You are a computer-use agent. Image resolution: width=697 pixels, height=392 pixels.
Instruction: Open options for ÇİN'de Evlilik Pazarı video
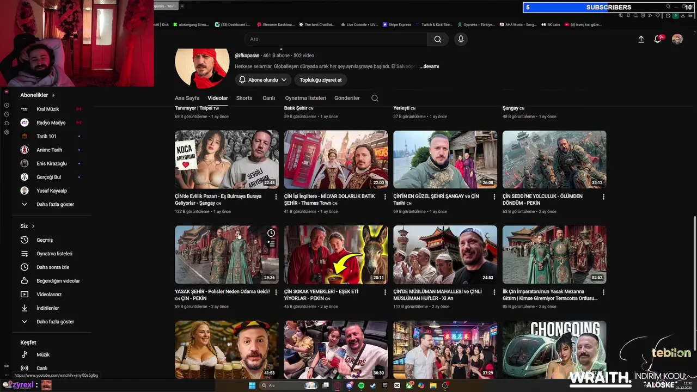point(276,197)
